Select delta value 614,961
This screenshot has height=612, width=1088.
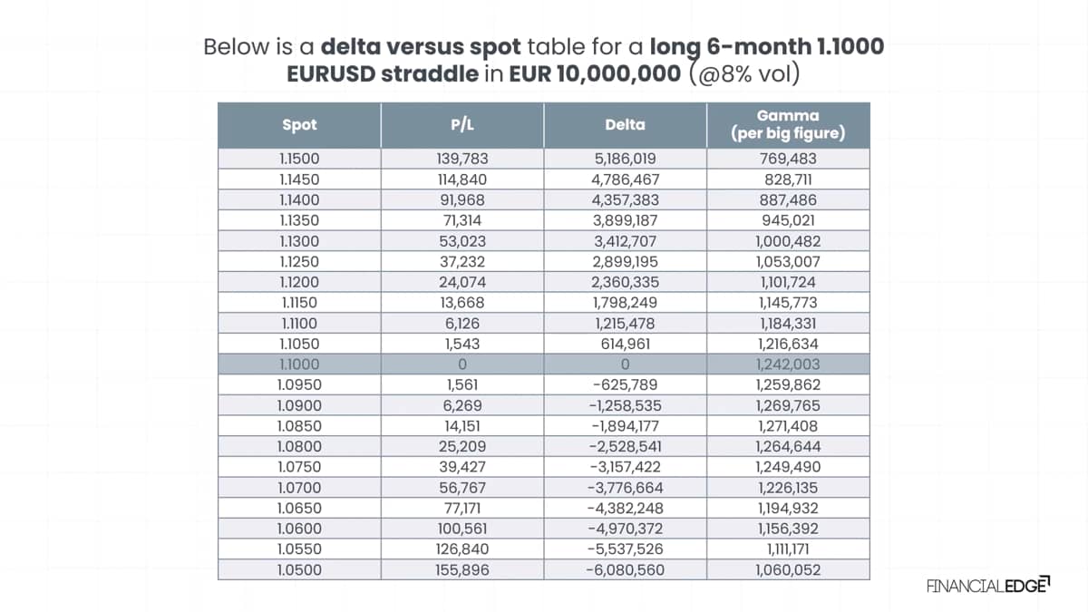point(626,344)
